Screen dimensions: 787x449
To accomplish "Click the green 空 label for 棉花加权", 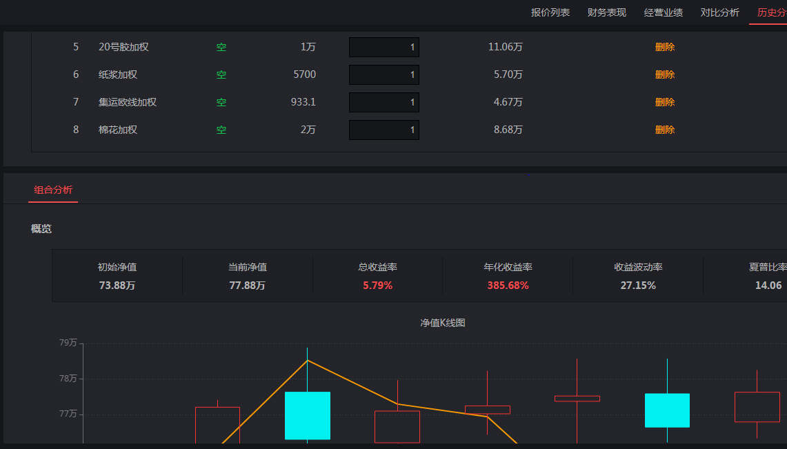I will pos(221,130).
